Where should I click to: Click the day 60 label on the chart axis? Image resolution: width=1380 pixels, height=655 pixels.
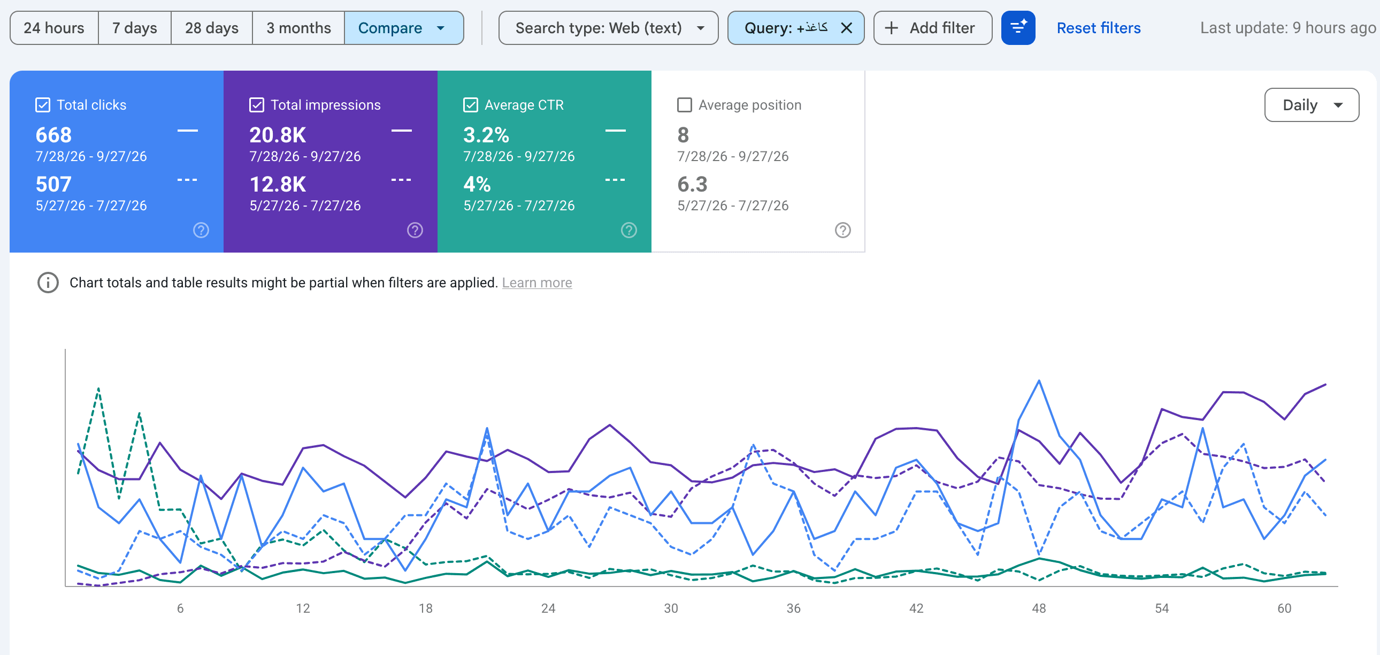pyautogui.click(x=1284, y=608)
